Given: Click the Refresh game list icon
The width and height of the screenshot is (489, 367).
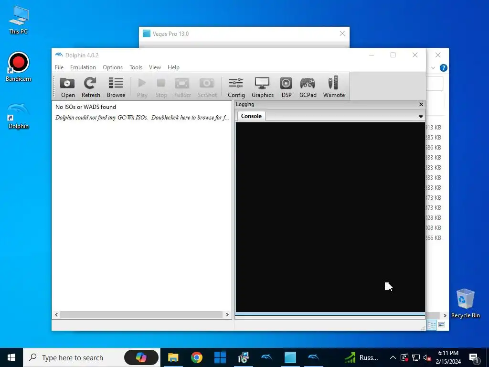Looking at the screenshot, I should 91,87.
